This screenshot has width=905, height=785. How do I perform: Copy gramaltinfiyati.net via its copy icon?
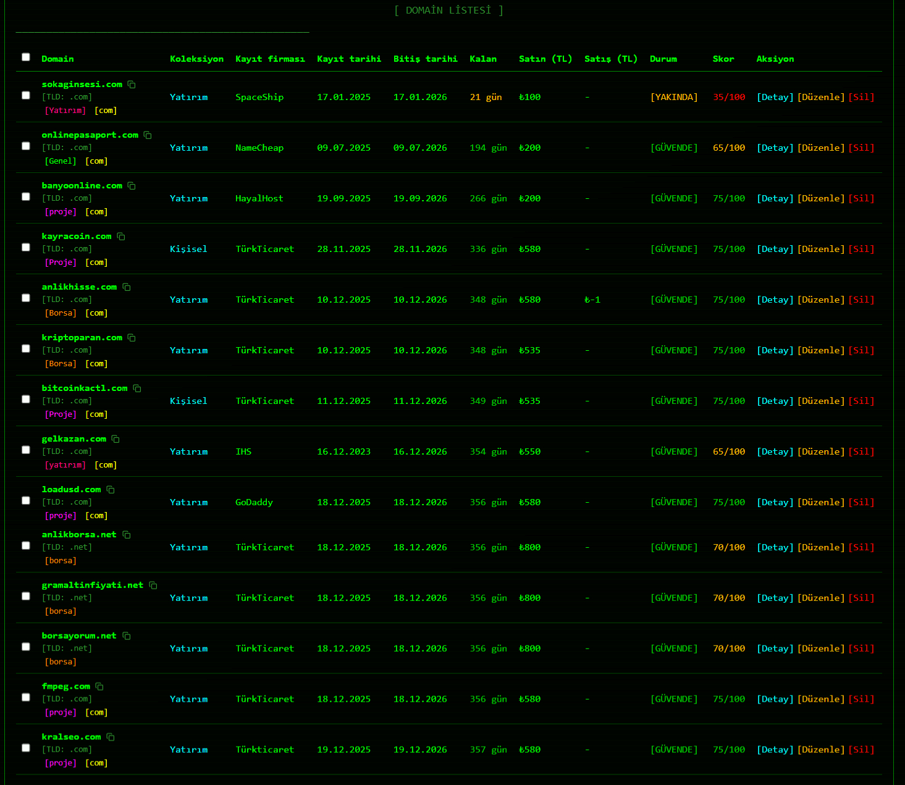tap(153, 586)
